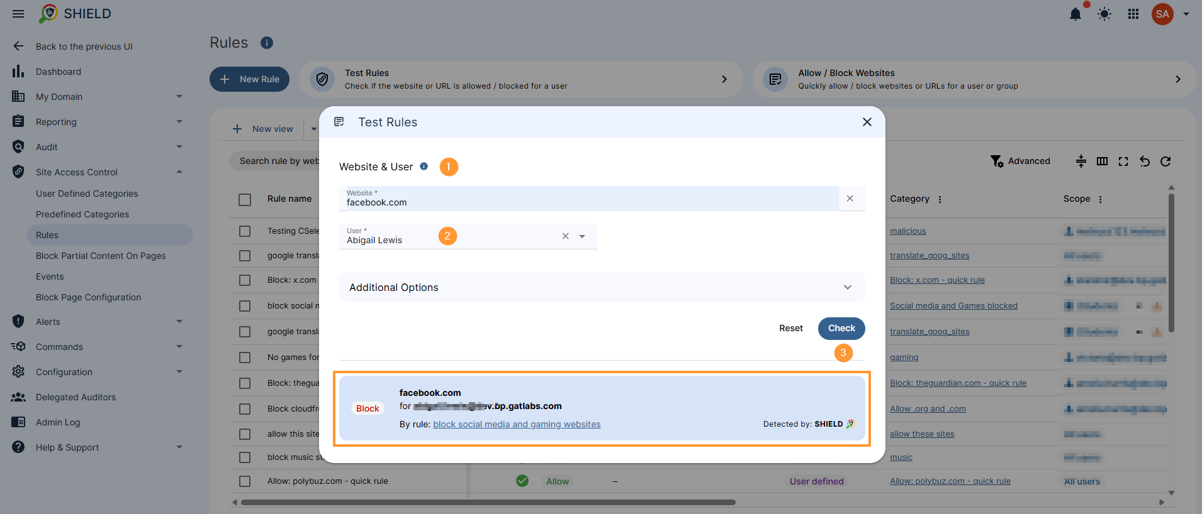Image resolution: width=1202 pixels, height=514 pixels.
Task: Toggle fullscreen table icon
Action: tap(1123, 161)
